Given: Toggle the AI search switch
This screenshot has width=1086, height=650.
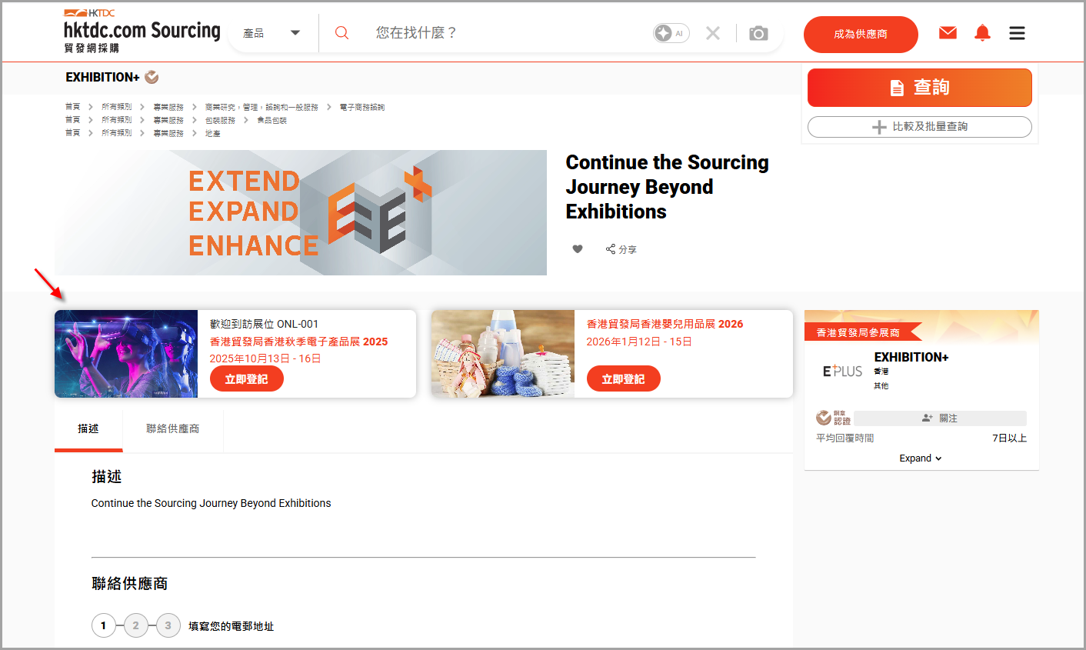Looking at the screenshot, I should tap(671, 33).
